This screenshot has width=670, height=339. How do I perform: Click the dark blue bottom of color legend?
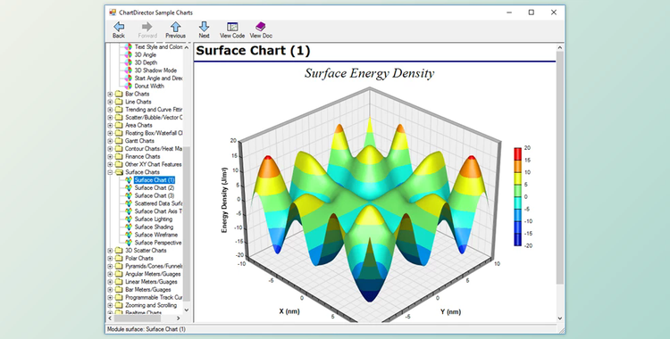(x=517, y=239)
